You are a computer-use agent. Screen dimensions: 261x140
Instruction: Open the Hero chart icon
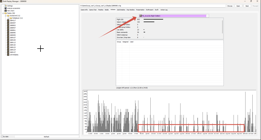point(5,11)
